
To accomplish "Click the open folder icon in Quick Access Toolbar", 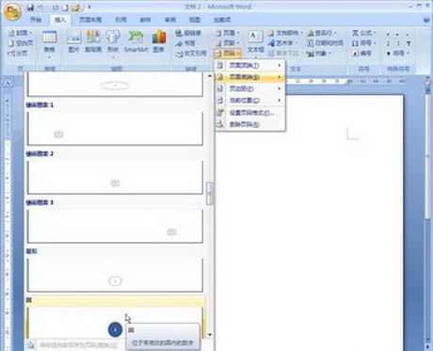I will tap(75, 8).
